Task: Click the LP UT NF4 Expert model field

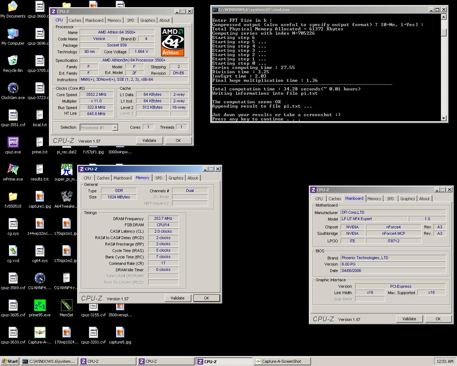Action: tap(374, 219)
